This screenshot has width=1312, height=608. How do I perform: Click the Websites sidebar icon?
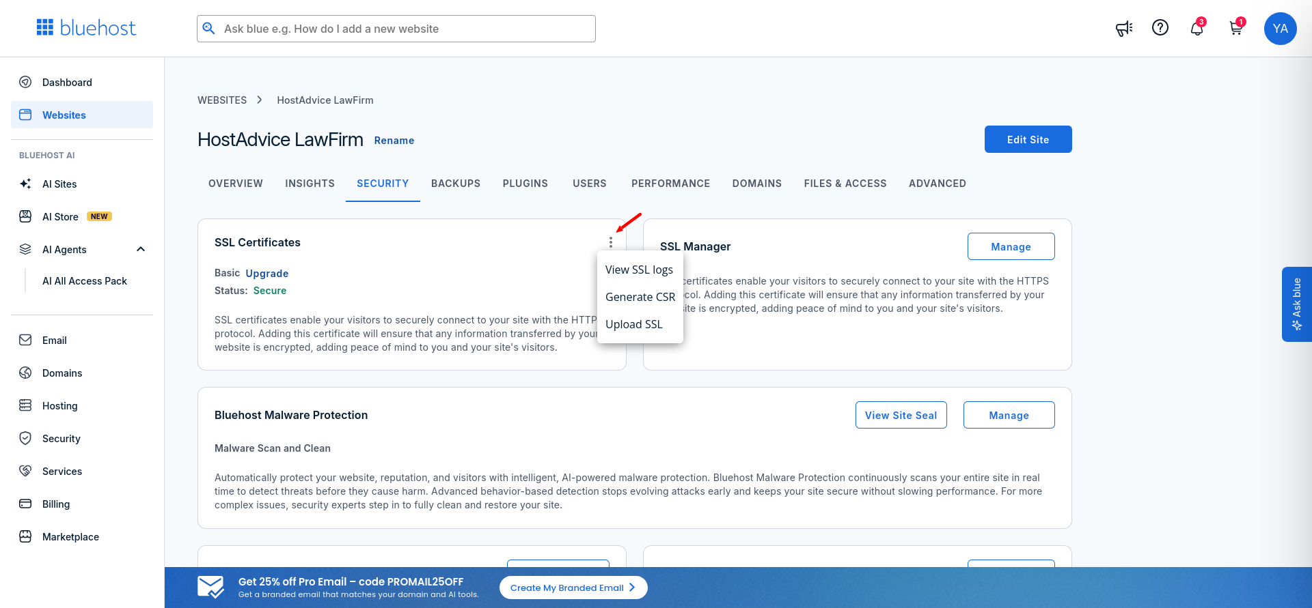click(25, 115)
